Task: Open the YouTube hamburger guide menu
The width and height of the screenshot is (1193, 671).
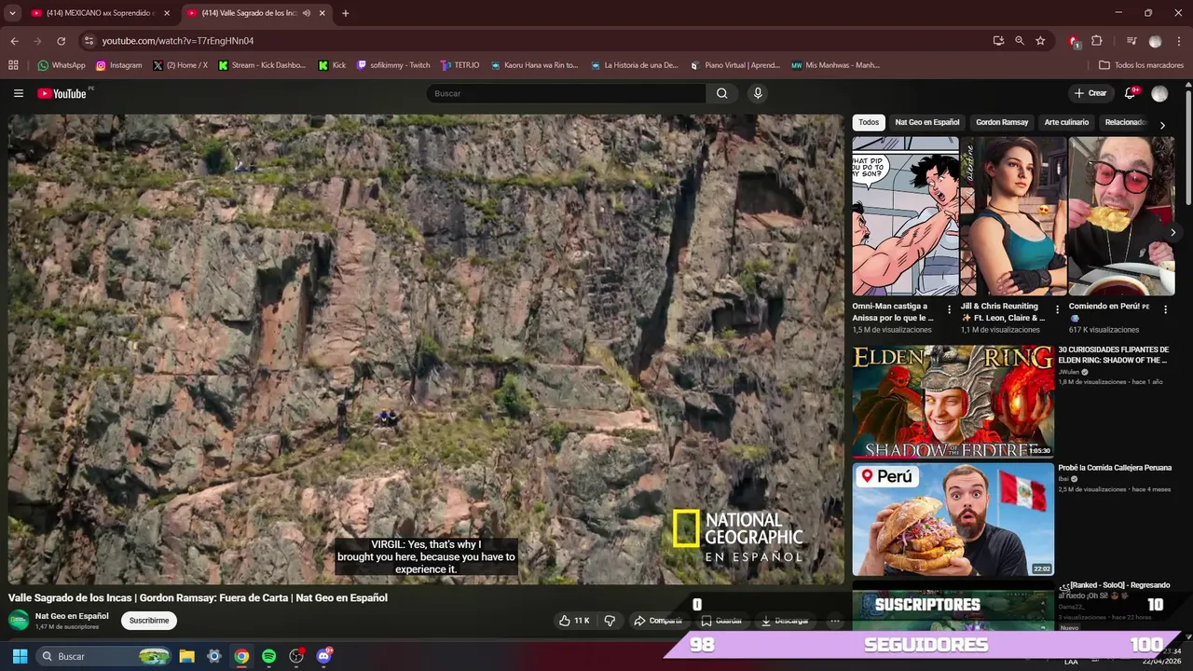Action: [x=19, y=93]
